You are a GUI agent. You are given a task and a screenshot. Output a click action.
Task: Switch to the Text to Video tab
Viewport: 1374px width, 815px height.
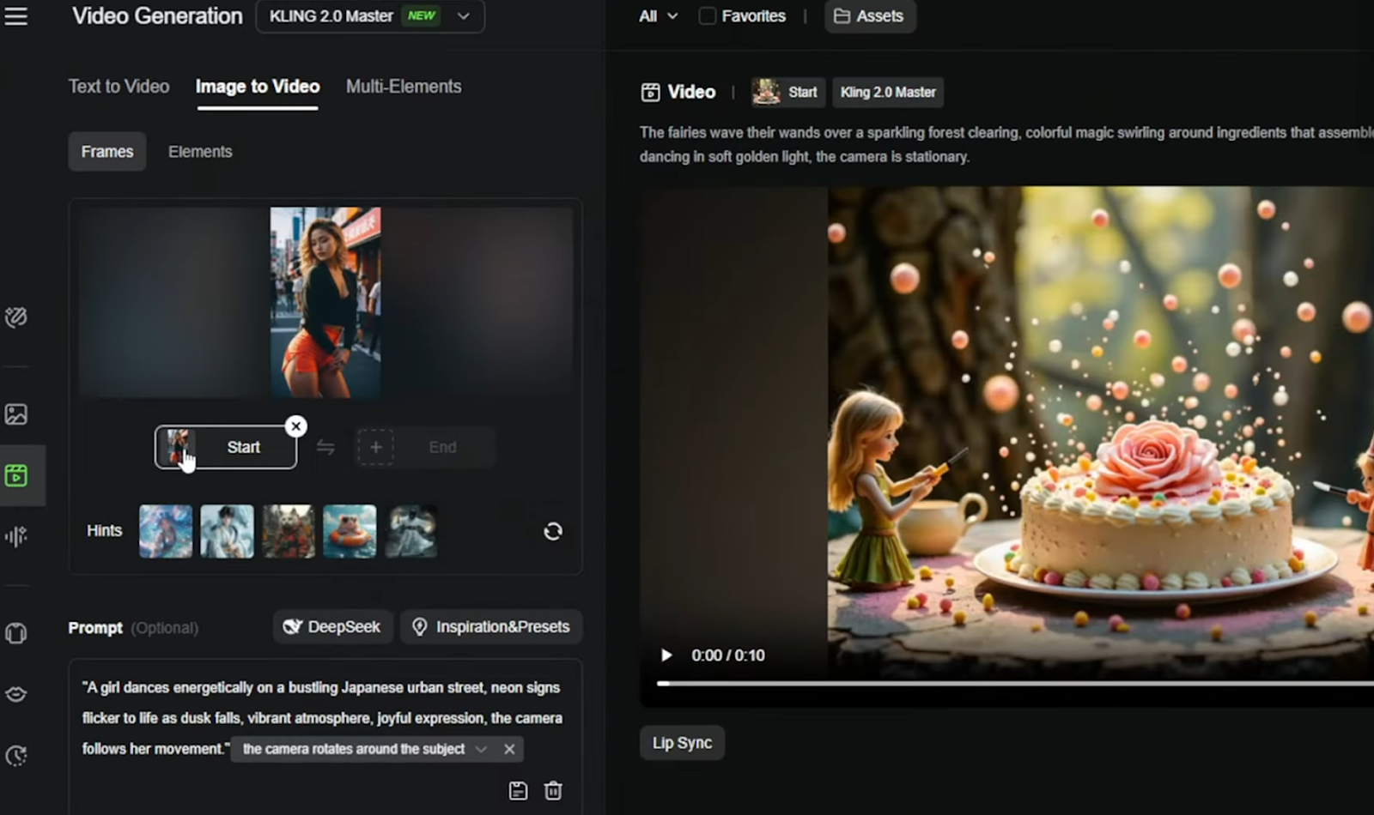[x=119, y=87]
